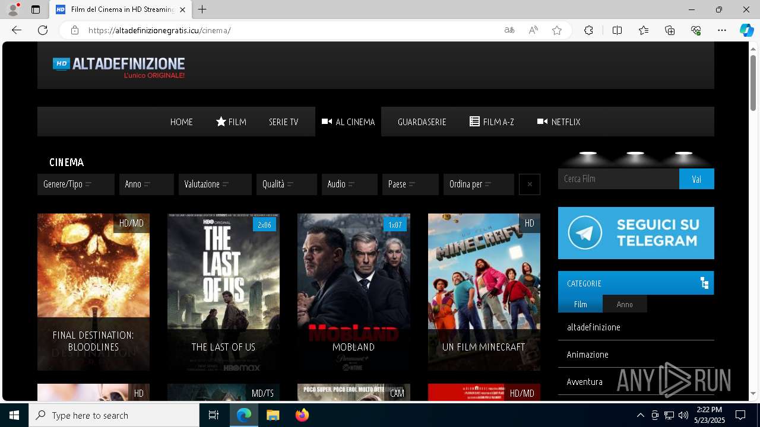Open a new browser tab

pos(202,9)
